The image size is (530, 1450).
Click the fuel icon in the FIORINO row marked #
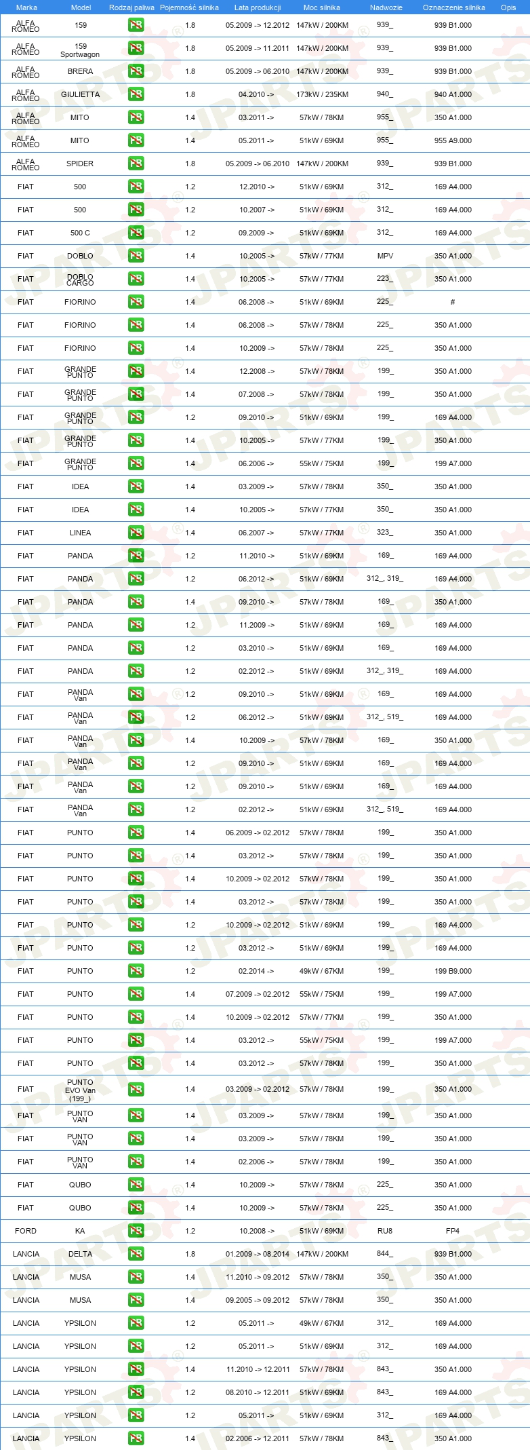[x=136, y=302]
